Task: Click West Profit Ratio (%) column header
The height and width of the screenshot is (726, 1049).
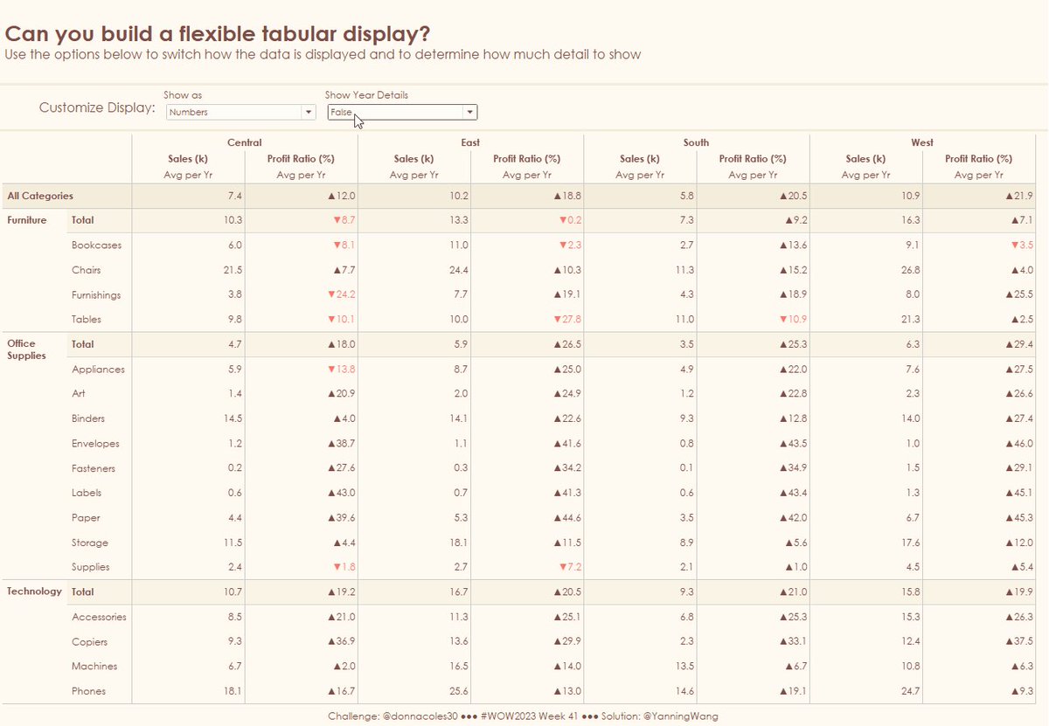Action: click(978, 159)
